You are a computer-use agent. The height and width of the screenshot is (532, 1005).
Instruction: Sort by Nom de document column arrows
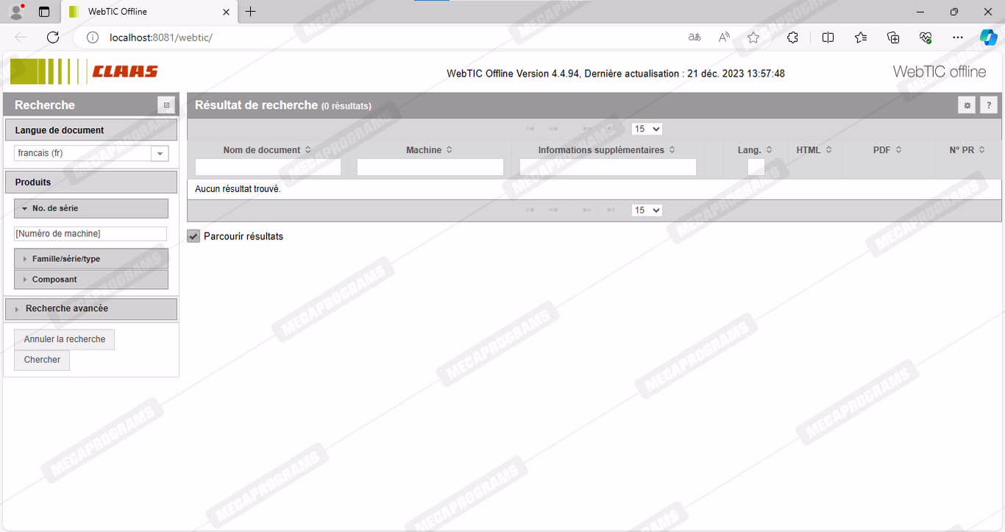308,150
